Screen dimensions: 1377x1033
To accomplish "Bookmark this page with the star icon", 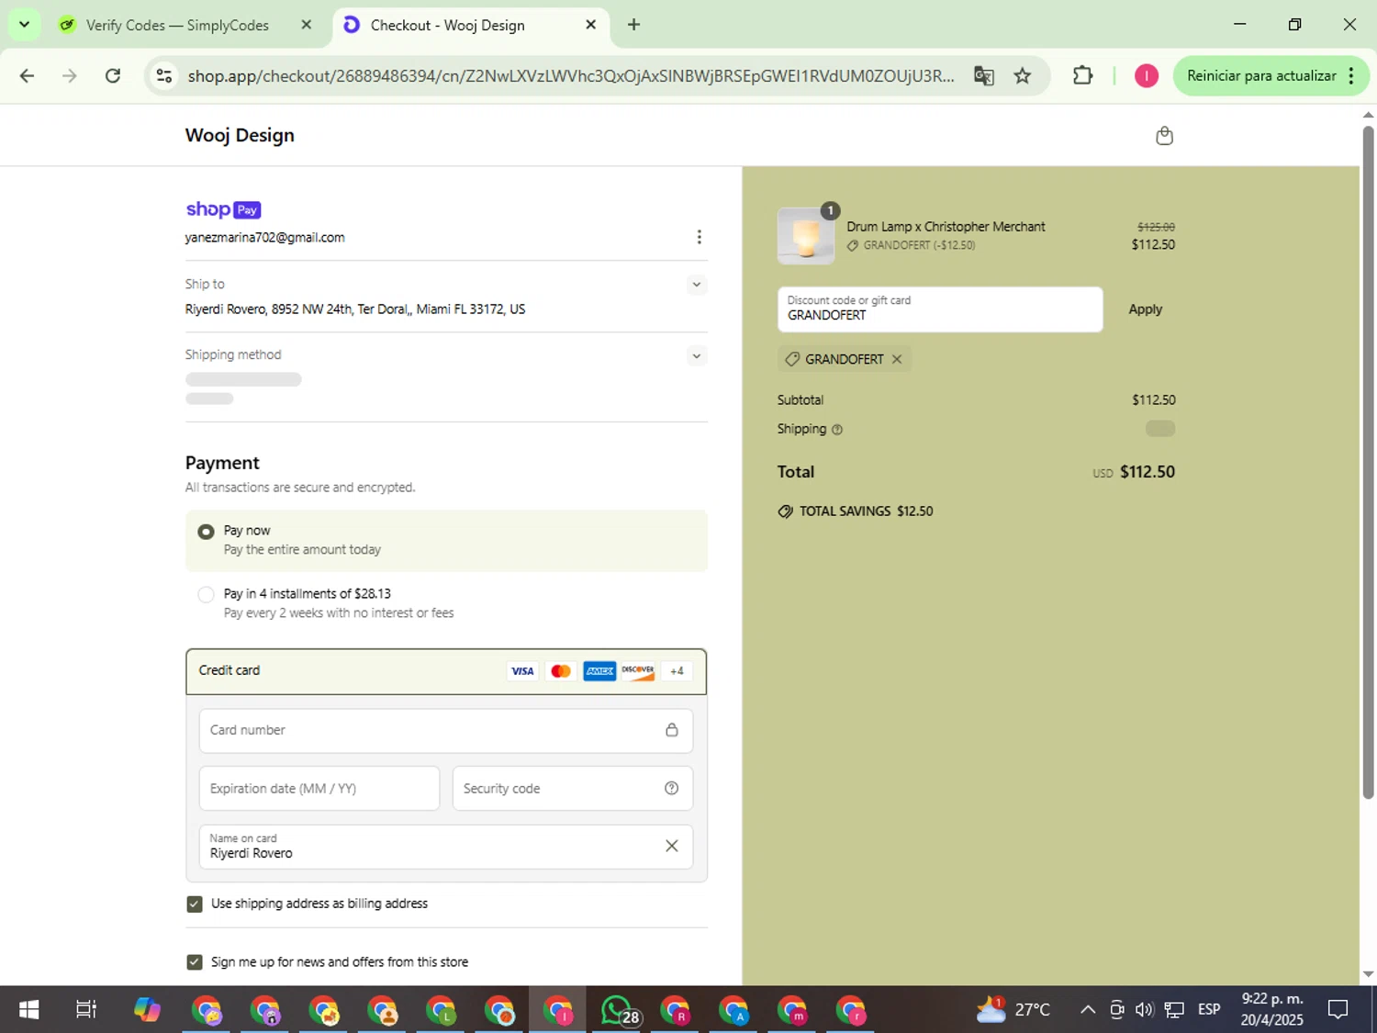I will pyautogui.click(x=1023, y=76).
